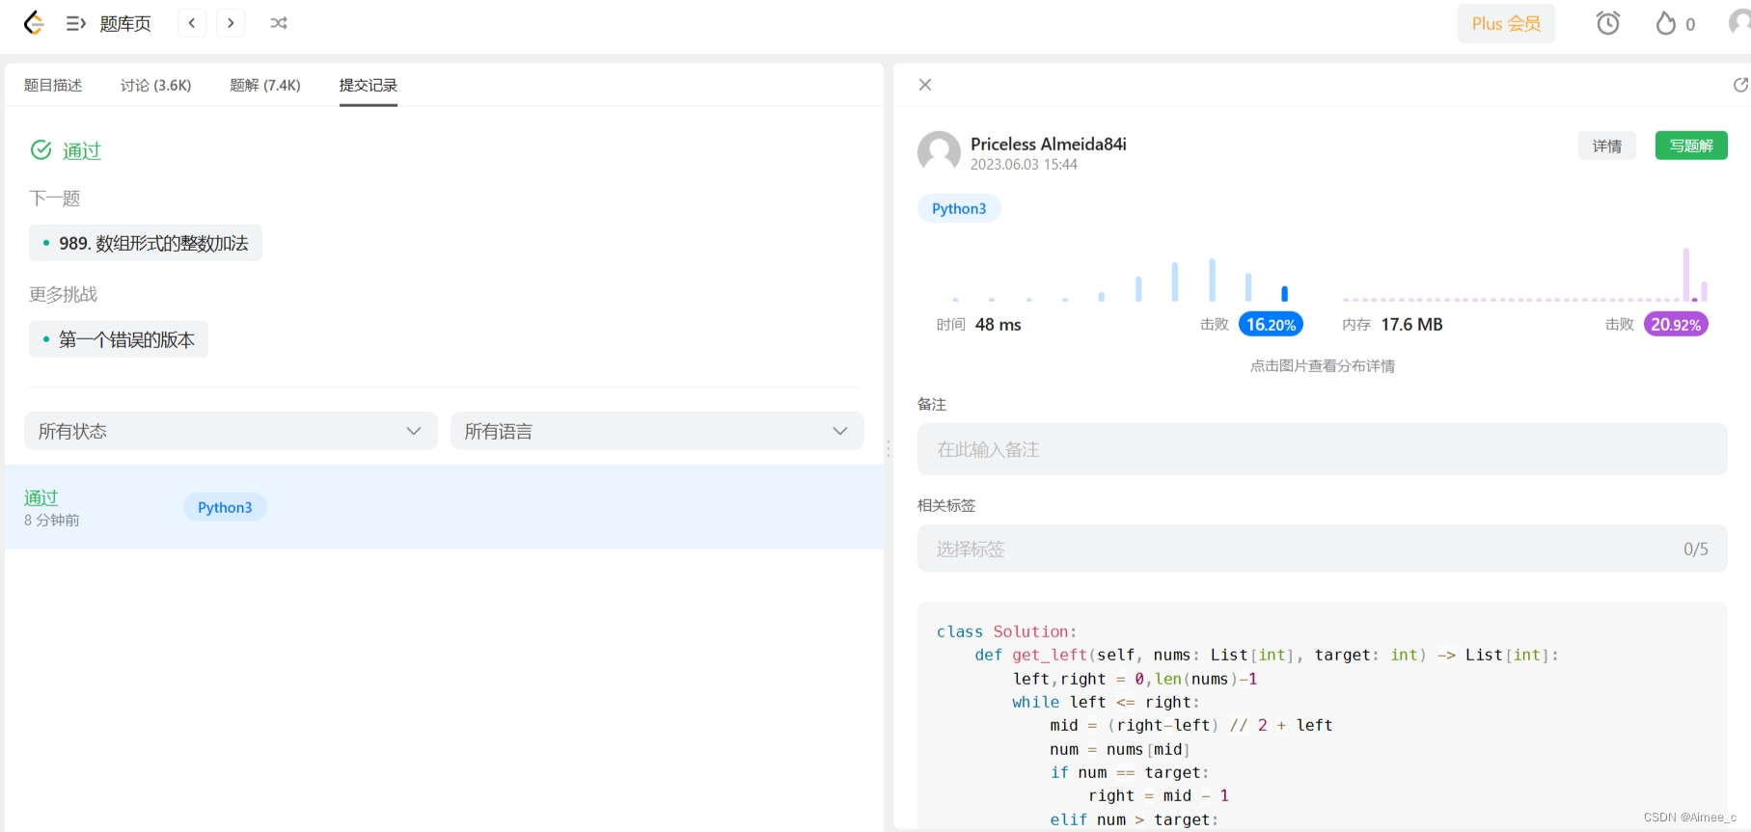Expand the 所有语言 filter dropdown
The image size is (1751, 832).
(657, 431)
